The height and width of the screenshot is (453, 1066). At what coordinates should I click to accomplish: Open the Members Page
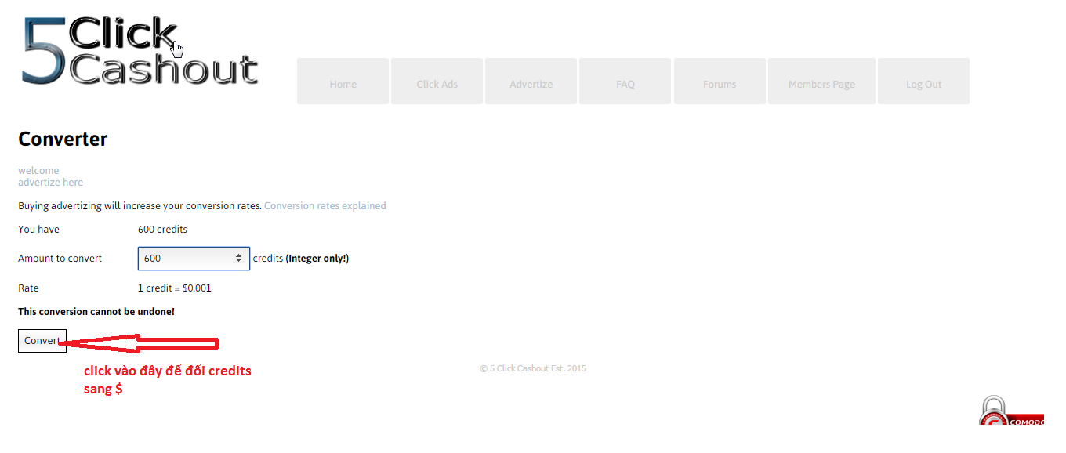821,81
